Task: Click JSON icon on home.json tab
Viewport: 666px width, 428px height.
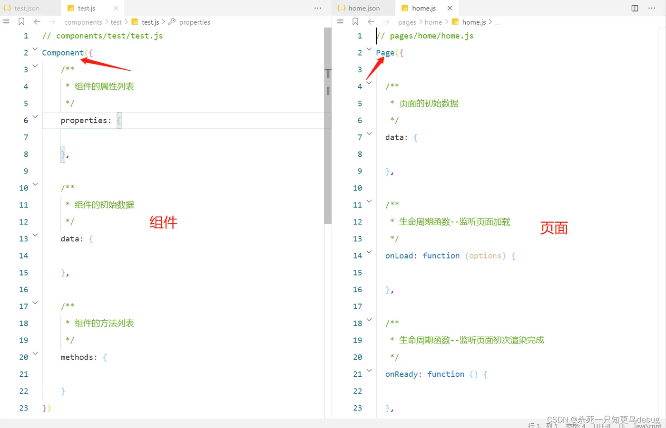Action: click(x=341, y=8)
